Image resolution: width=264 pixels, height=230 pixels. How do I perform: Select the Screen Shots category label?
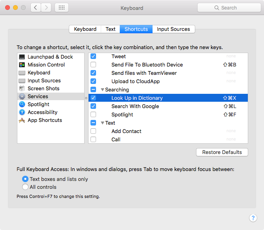43,89
